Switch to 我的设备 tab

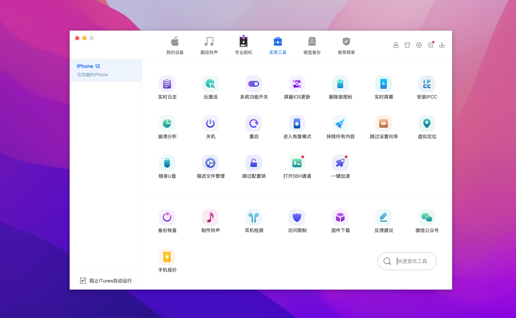click(x=175, y=45)
